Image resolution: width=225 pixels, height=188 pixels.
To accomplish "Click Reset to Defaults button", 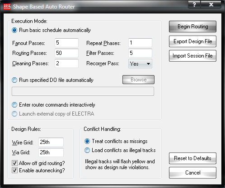I will [192, 158].
